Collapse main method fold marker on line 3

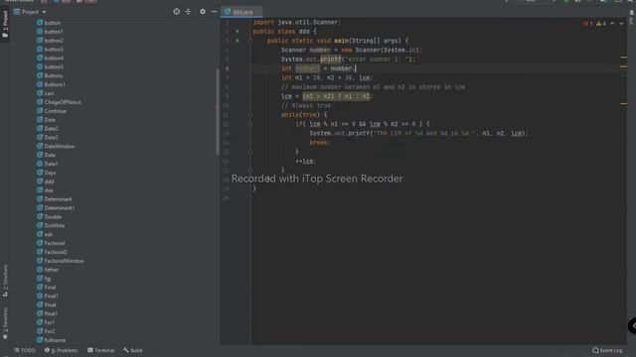pos(250,41)
